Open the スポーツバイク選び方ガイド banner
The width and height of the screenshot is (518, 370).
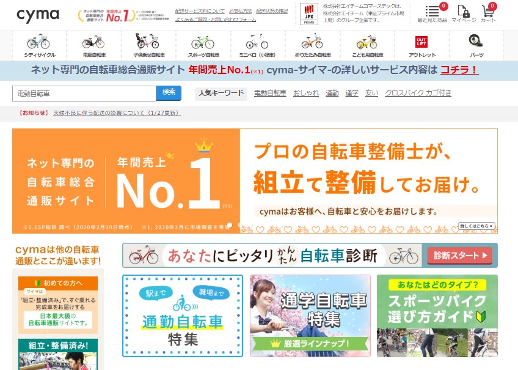coord(437,315)
